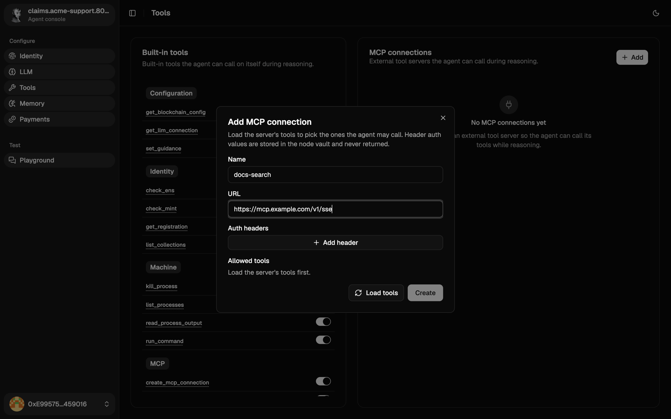Toggle the read_process_output switch

(323, 322)
